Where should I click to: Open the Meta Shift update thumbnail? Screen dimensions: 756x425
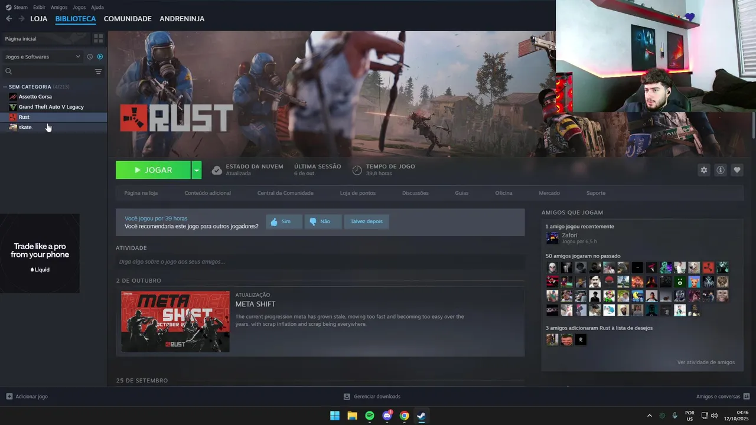(175, 322)
